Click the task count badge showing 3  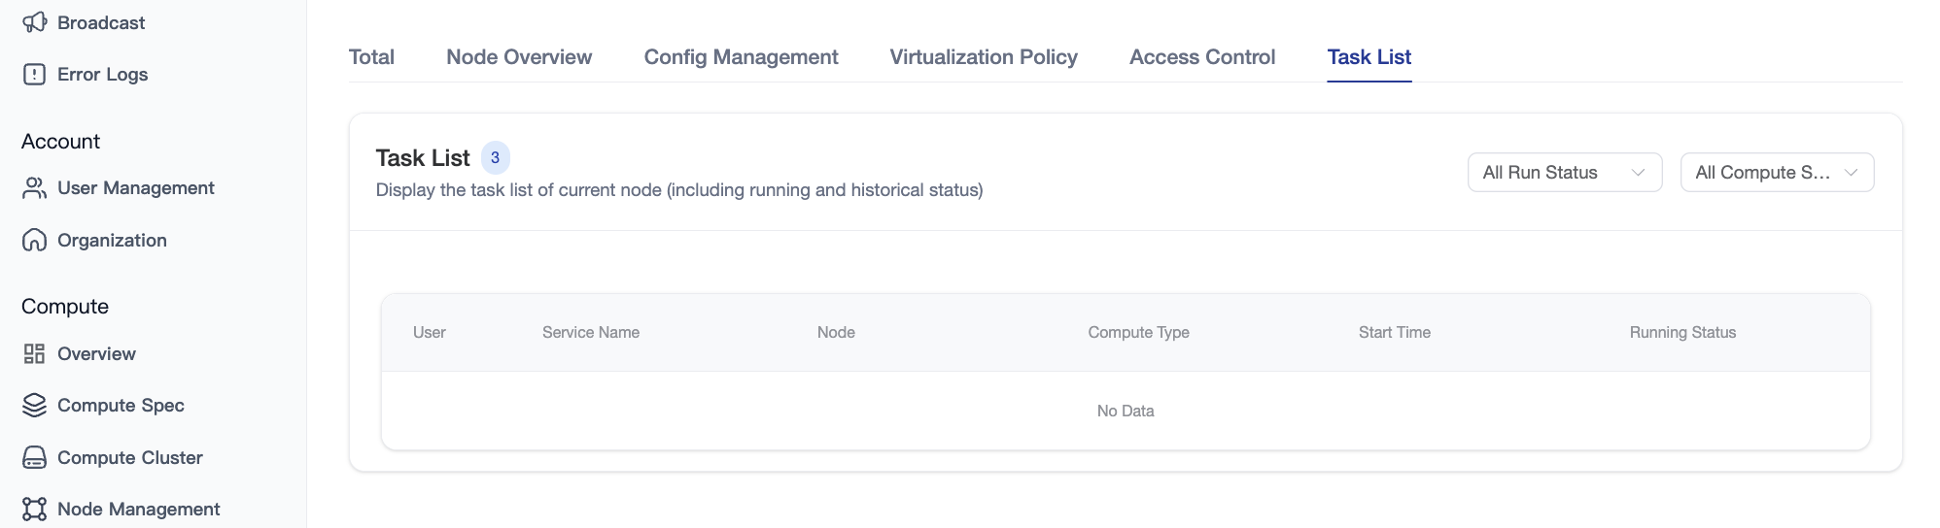pyautogui.click(x=495, y=158)
